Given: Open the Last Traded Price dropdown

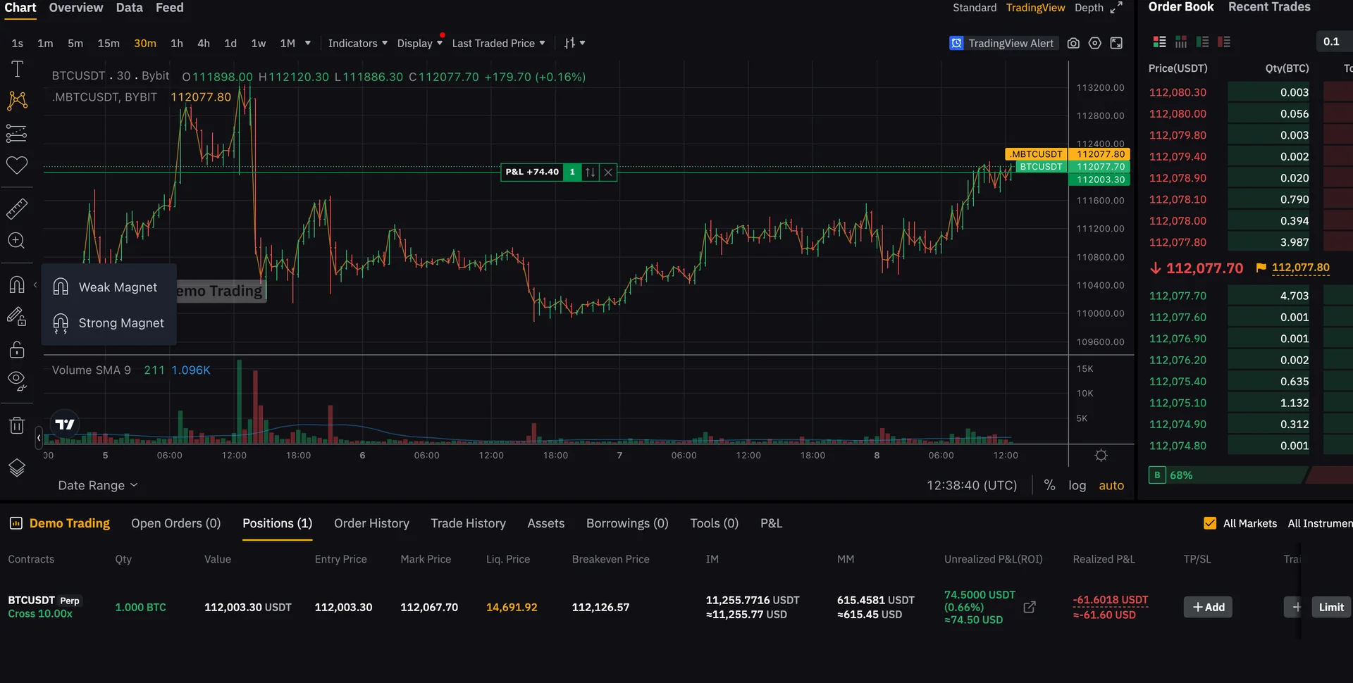Looking at the screenshot, I should point(498,43).
